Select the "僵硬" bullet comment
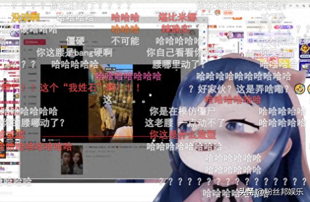Viewport: 310px width, 202px height. [x=76, y=41]
